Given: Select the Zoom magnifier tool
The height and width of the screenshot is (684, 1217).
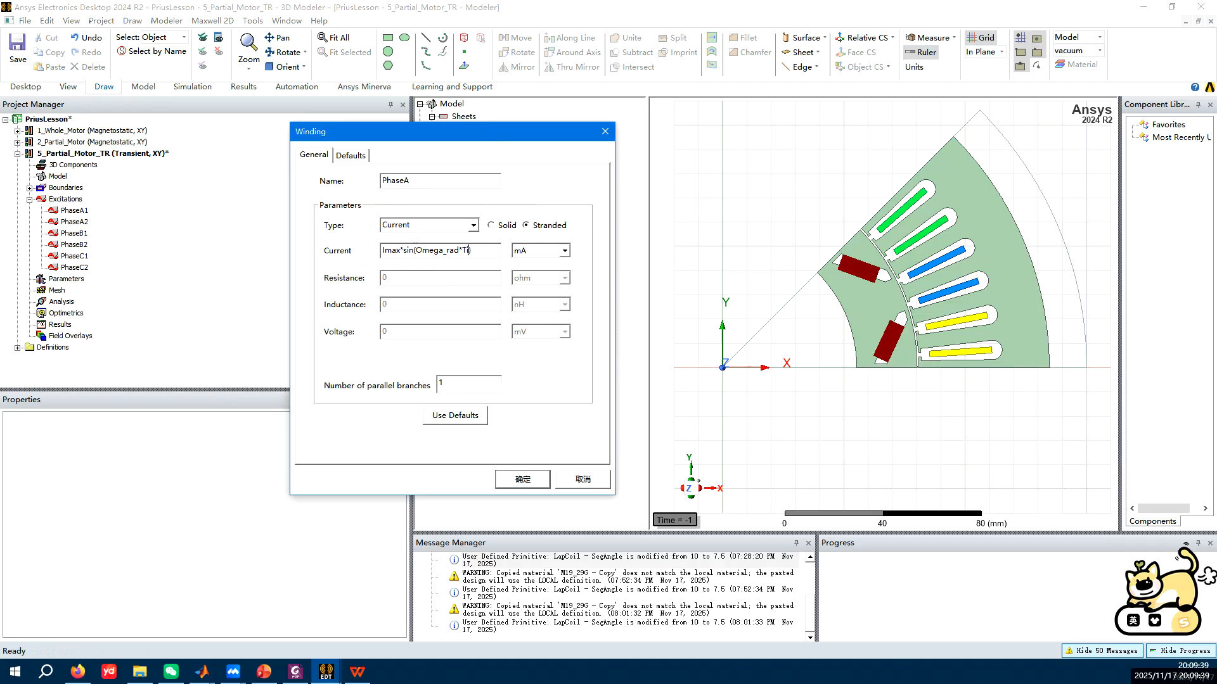Looking at the screenshot, I should pos(248,42).
